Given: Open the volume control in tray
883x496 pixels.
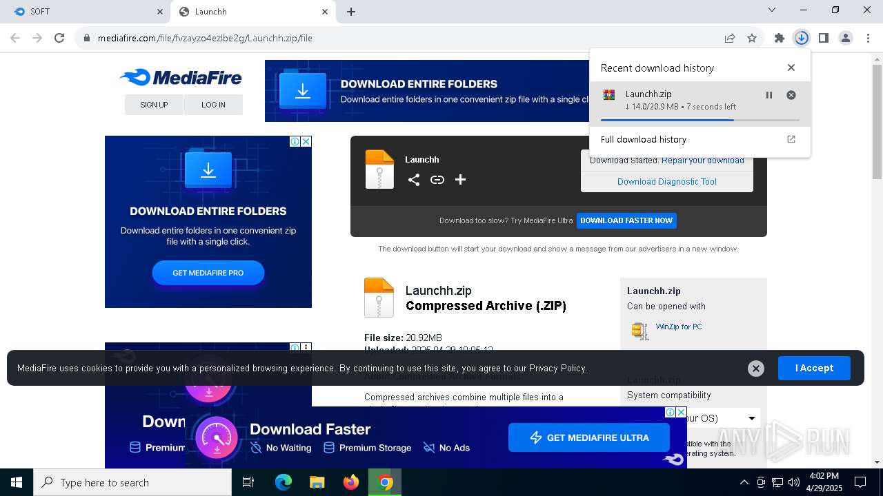Looking at the screenshot, I should [x=794, y=482].
